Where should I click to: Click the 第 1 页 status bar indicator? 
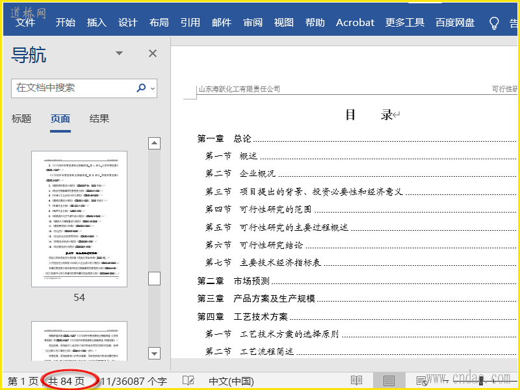pos(23,382)
